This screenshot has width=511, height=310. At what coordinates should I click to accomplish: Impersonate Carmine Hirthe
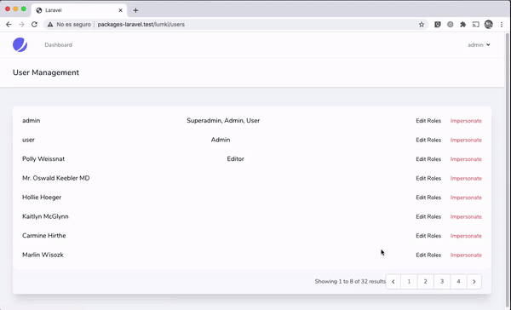click(466, 236)
